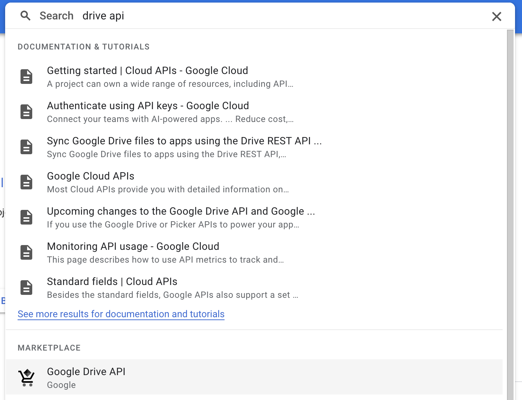This screenshot has height=400, width=522.
Task: Click 'See more results for documentation and tutorials'
Action: tap(121, 314)
